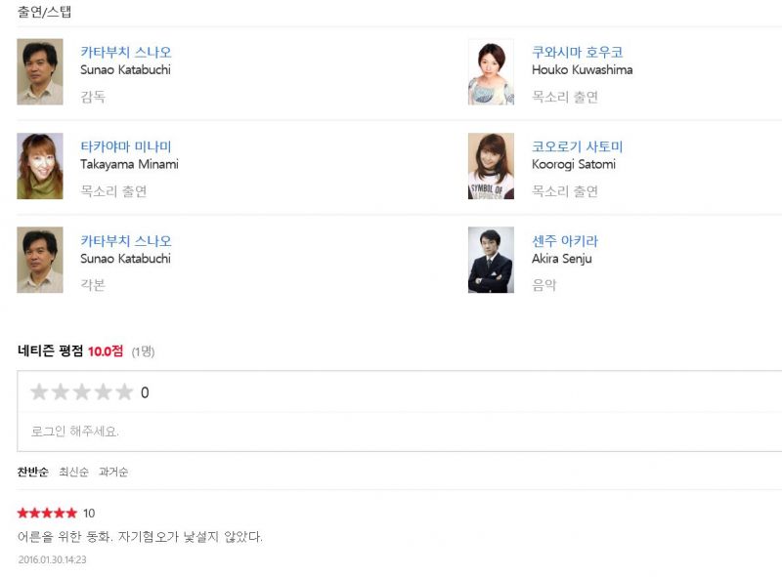782x577 pixels.
Task: Click director Sunao Katabuchi's profile photo
Action: coord(40,72)
